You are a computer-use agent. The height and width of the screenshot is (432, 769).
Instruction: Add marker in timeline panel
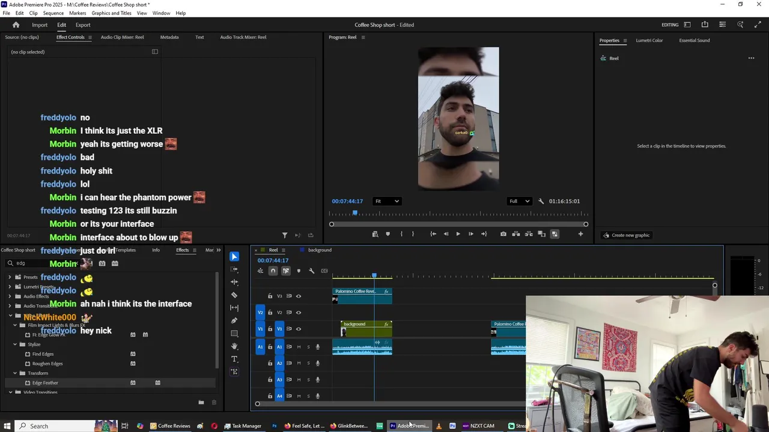pos(299,271)
